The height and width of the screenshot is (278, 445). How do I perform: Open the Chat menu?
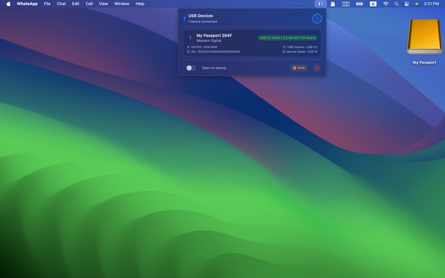61,4
